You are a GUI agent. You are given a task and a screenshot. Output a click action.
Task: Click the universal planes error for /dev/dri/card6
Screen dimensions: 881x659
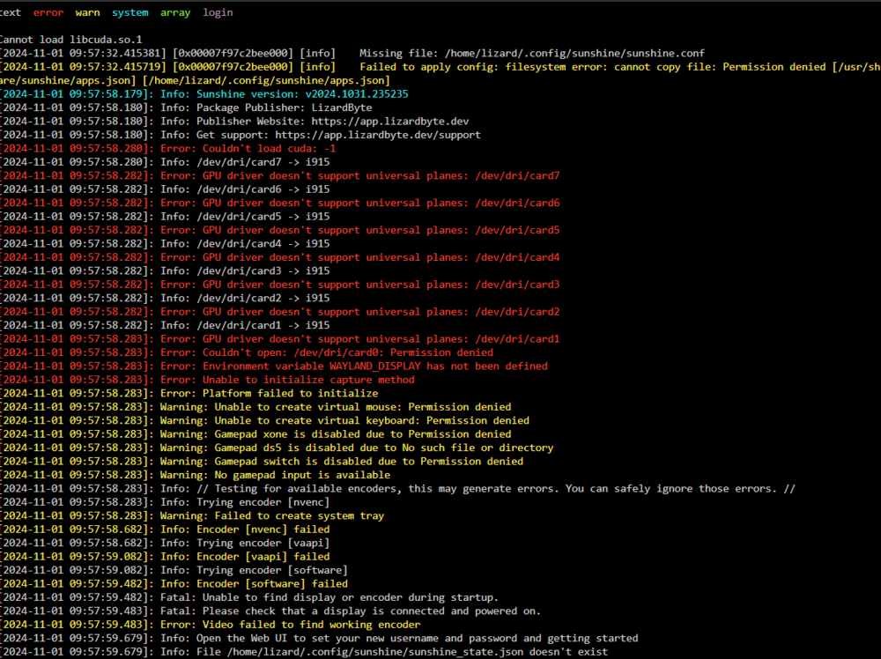(280, 203)
